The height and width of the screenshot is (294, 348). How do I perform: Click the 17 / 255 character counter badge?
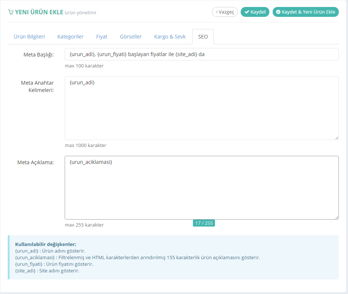[x=204, y=223]
